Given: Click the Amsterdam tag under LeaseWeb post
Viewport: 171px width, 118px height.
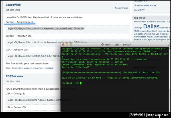Looking at the screenshot, I should point(17,68).
